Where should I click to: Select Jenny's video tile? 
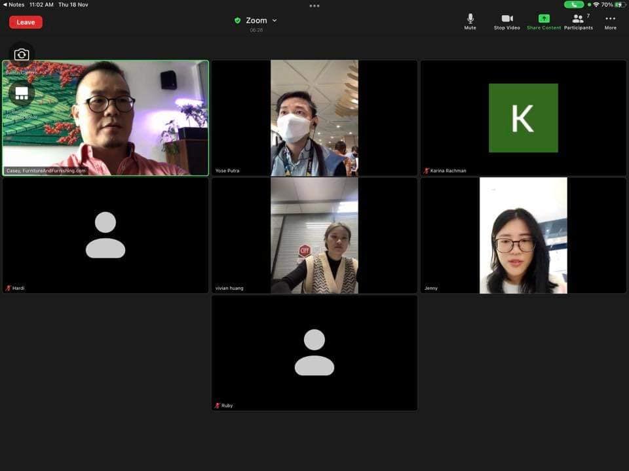pyautogui.click(x=523, y=235)
